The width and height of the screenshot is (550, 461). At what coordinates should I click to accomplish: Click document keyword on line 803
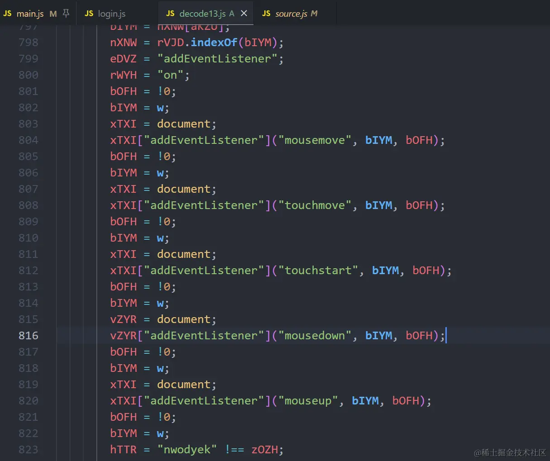click(184, 124)
